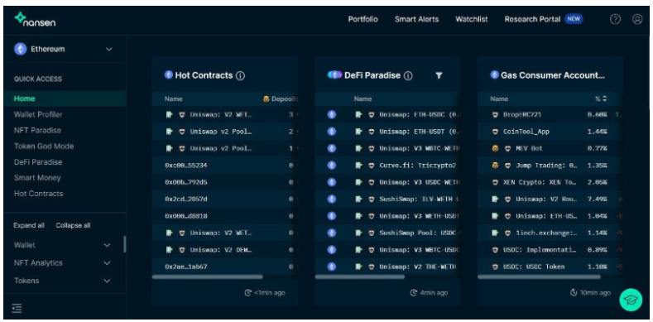Screen dimensions: 653x322
Task: Click the DeFi Paradise refresh time icon
Action: [x=414, y=293]
